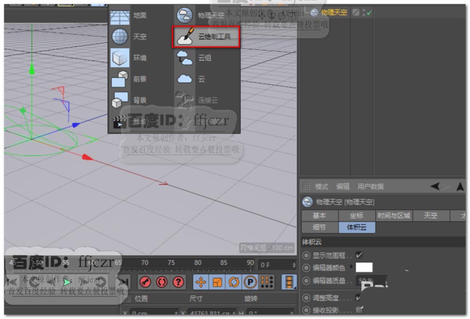Toggle visibility dots of 物理天空 object
This screenshot has width=470, height=319.
[x=364, y=12]
